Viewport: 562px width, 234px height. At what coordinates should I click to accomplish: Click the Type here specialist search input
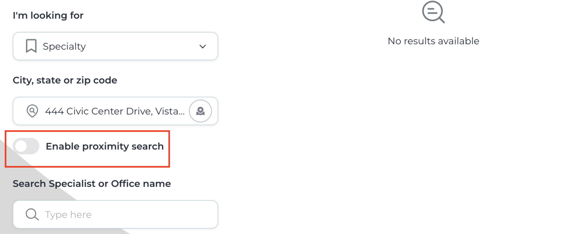point(110,214)
